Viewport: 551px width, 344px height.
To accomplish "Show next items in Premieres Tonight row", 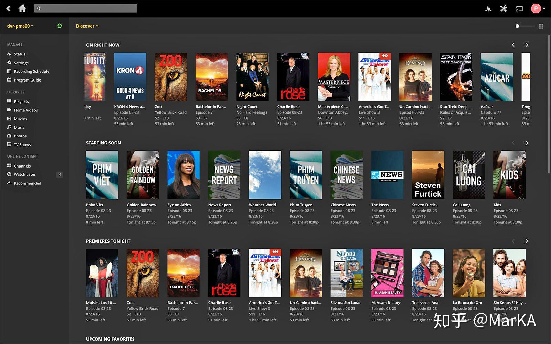I will click(527, 241).
